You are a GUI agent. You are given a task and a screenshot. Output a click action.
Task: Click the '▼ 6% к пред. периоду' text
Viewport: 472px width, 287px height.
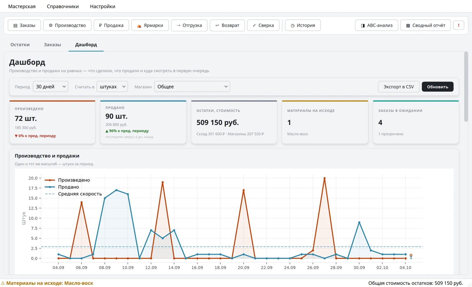(35, 136)
